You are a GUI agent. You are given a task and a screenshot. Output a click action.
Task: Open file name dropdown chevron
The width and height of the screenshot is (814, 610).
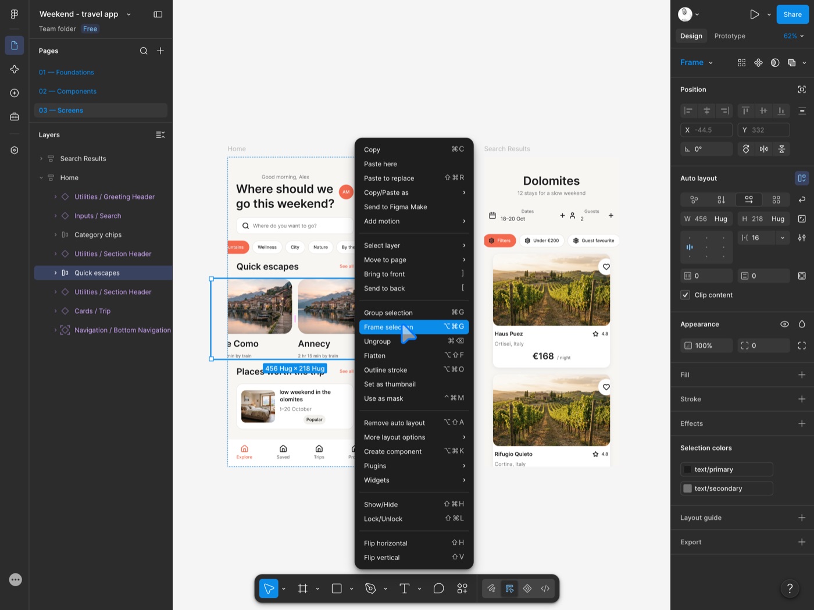pyautogui.click(x=129, y=15)
